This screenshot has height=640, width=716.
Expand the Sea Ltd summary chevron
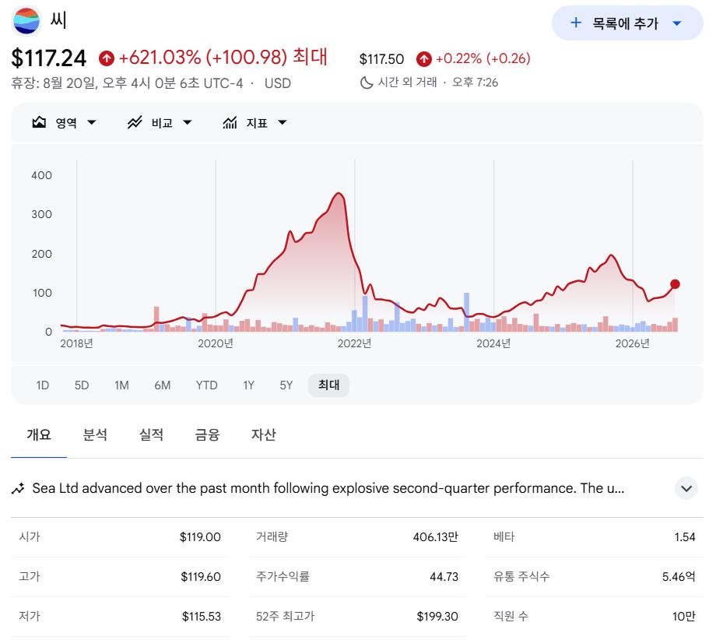pos(686,488)
